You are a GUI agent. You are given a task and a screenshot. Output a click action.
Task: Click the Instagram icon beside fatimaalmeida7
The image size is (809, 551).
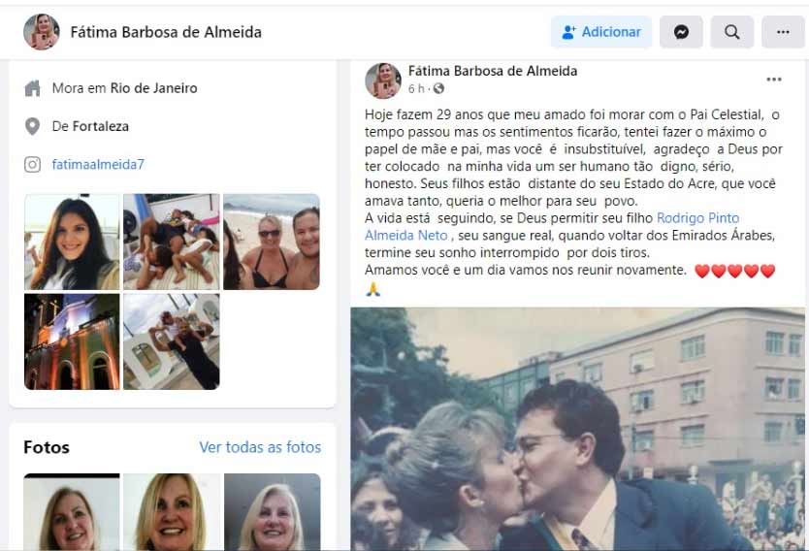click(33, 165)
